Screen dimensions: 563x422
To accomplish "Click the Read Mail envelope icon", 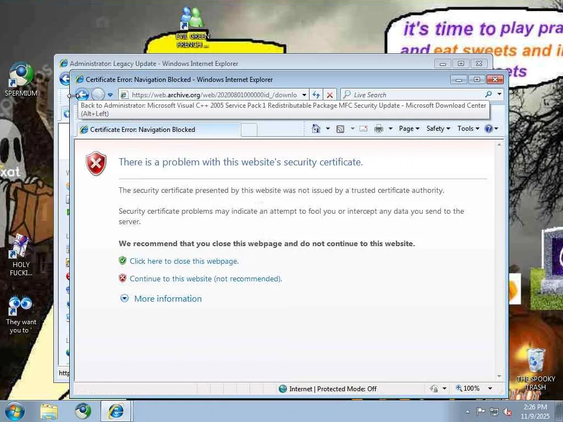I will coord(363,129).
